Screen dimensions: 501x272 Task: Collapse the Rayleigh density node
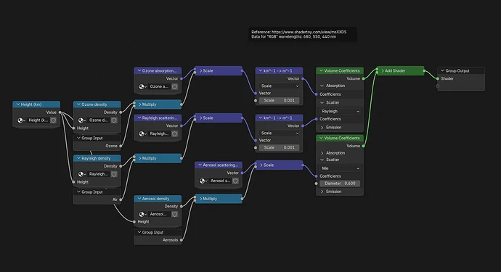click(x=78, y=158)
